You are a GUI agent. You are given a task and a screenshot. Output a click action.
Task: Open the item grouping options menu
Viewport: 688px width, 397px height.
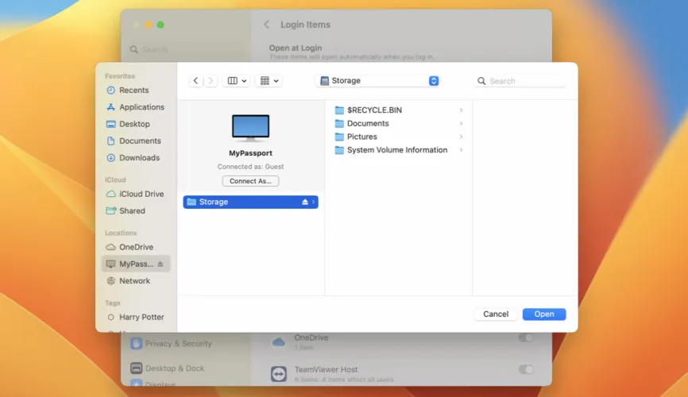(x=269, y=81)
